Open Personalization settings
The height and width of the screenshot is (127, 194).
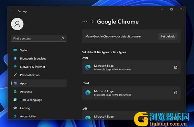pyautogui.click(x=39, y=75)
